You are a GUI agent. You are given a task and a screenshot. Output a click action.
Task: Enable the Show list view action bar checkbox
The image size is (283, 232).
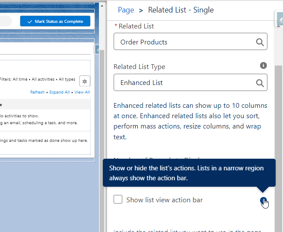point(118,199)
